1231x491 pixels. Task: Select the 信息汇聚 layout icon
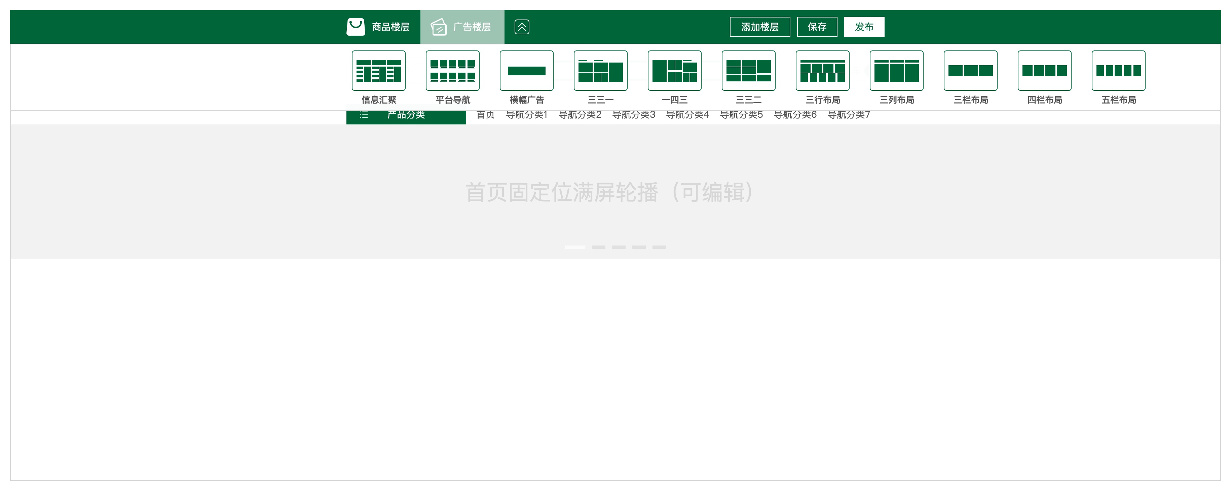(x=378, y=71)
